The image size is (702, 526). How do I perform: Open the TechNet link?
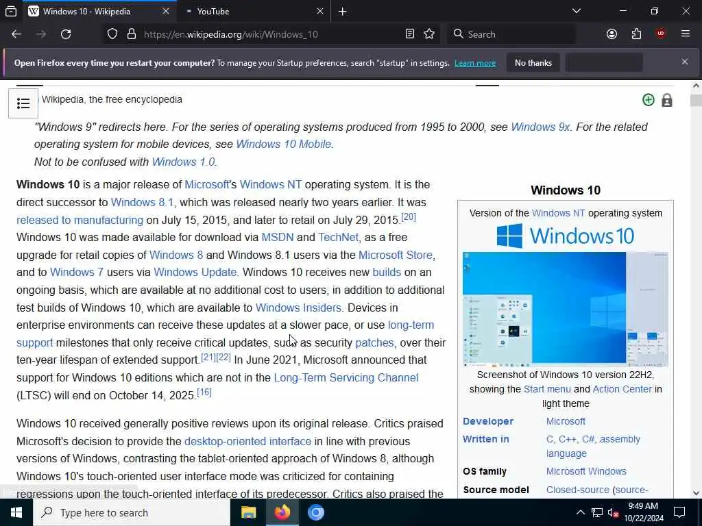(339, 237)
